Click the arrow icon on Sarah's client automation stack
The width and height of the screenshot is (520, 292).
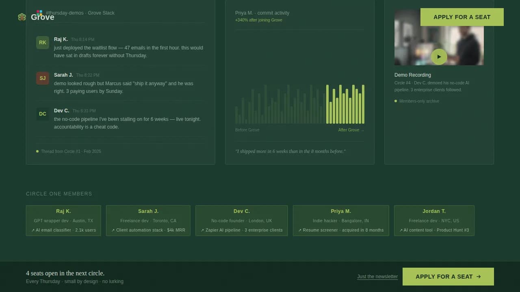click(112, 230)
